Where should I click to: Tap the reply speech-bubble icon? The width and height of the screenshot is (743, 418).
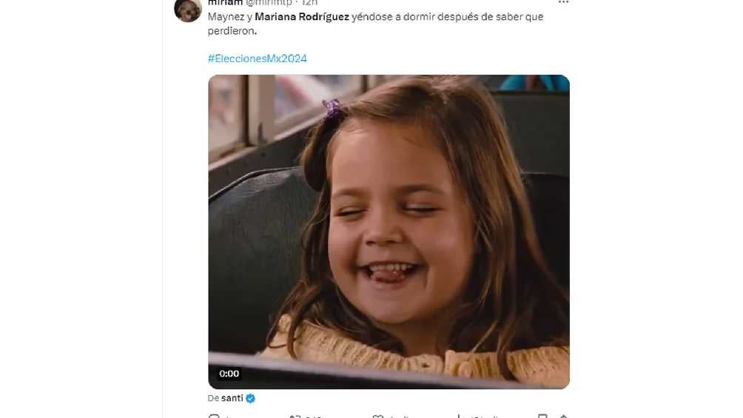214,416
